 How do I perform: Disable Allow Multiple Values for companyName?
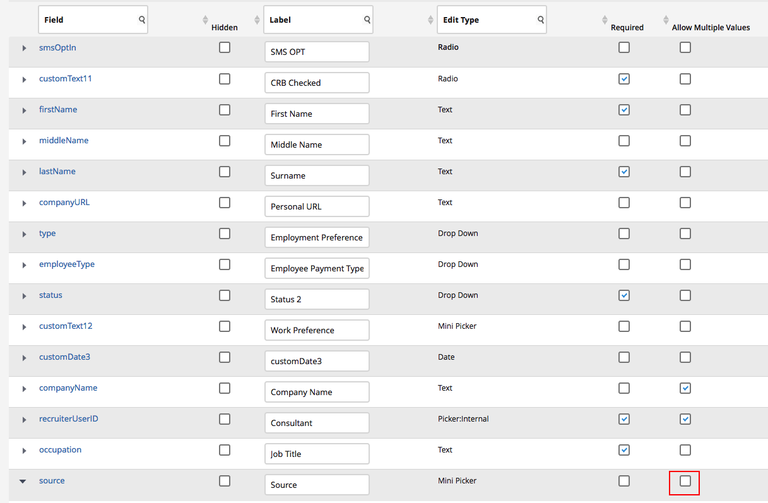[x=685, y=388]
